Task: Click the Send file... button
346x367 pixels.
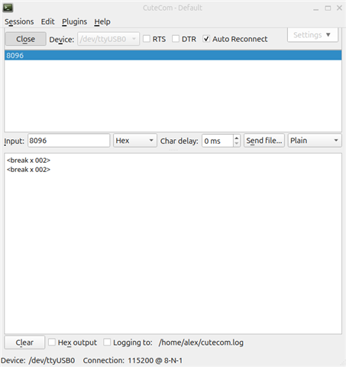Action: (x=264, y=141)
